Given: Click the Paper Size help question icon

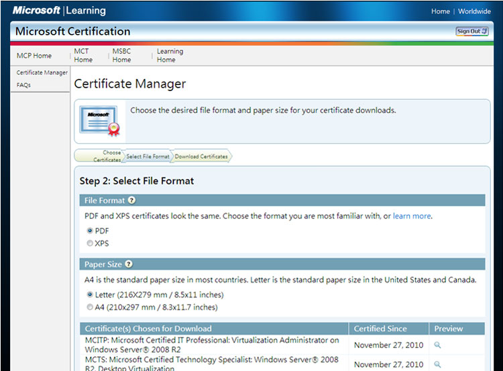Looking at the screenshot, I should coord(129,264).
